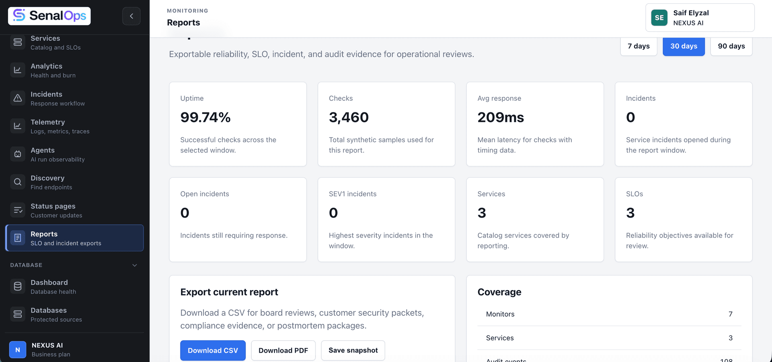Screen dimensions: 772x362
Task: Click the Export current report heading
Action: pyautogui.click(x=229, y=292)
